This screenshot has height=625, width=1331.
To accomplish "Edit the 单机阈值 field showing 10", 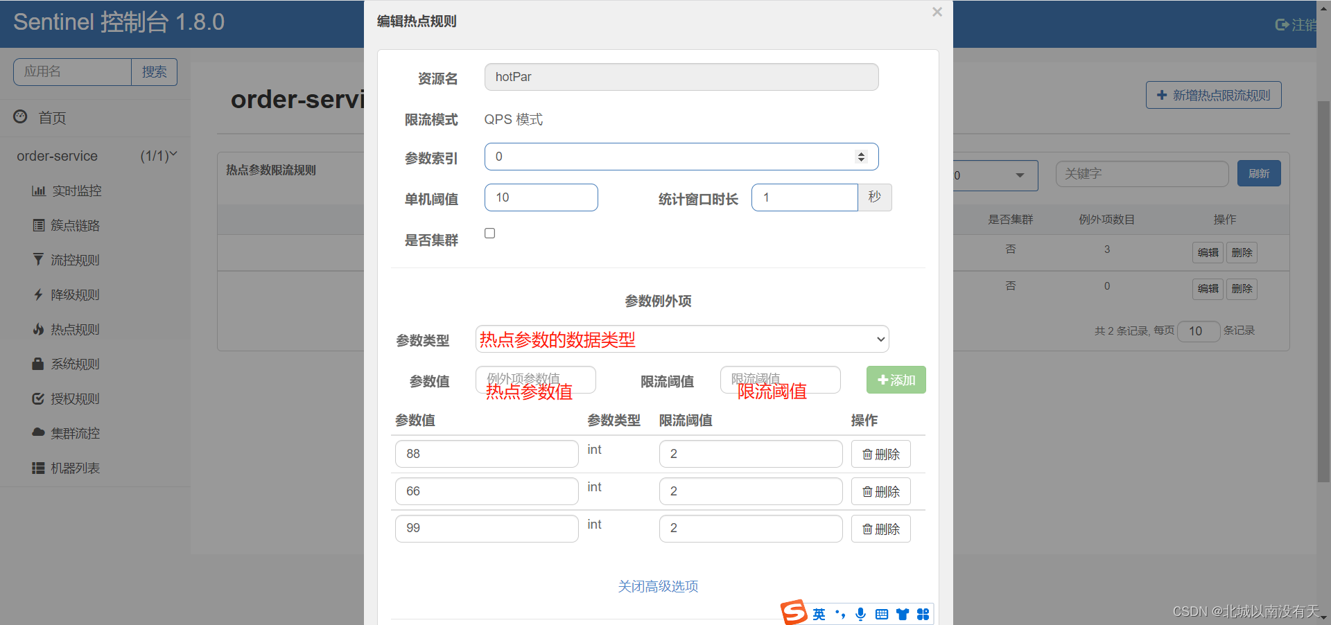I will pyautogui.click(x=541, y=197).
